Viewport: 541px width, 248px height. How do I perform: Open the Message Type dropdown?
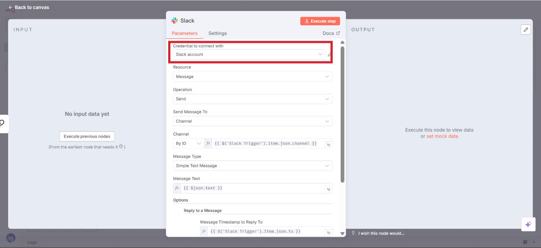coord(252,166)
